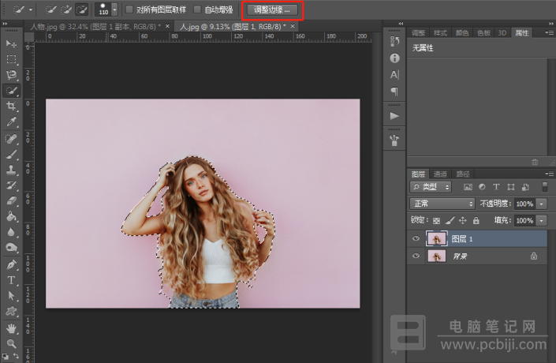Image resolution: width=556 pixels, height=363 pixels.
Task: Open blend mode 正常 dropdown
Action: 442,204
